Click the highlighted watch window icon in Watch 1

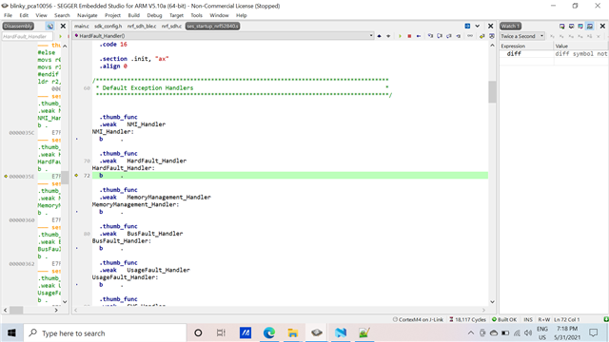(x=590, y=26)
